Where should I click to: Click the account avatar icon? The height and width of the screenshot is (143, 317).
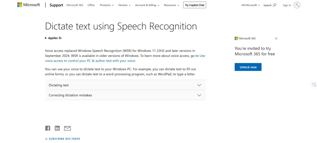297,5
